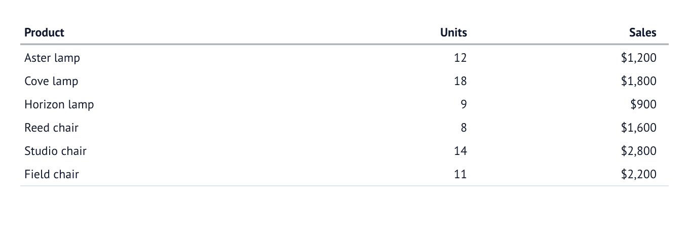The width and height of the screenshot is (689, 237).
Task: Click the Units column header
Action: (453, 32)
